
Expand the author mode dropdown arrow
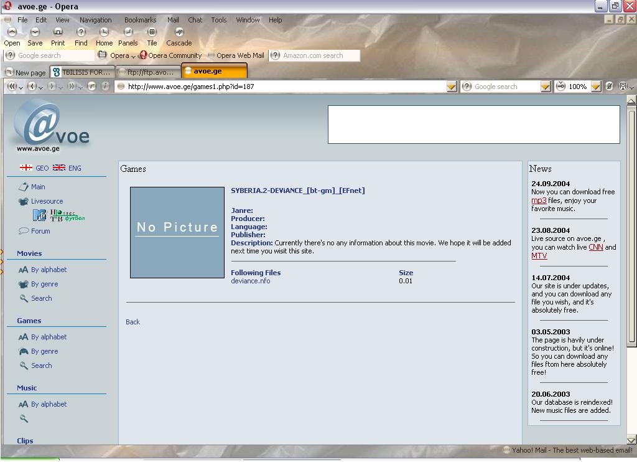coord(631,88)
